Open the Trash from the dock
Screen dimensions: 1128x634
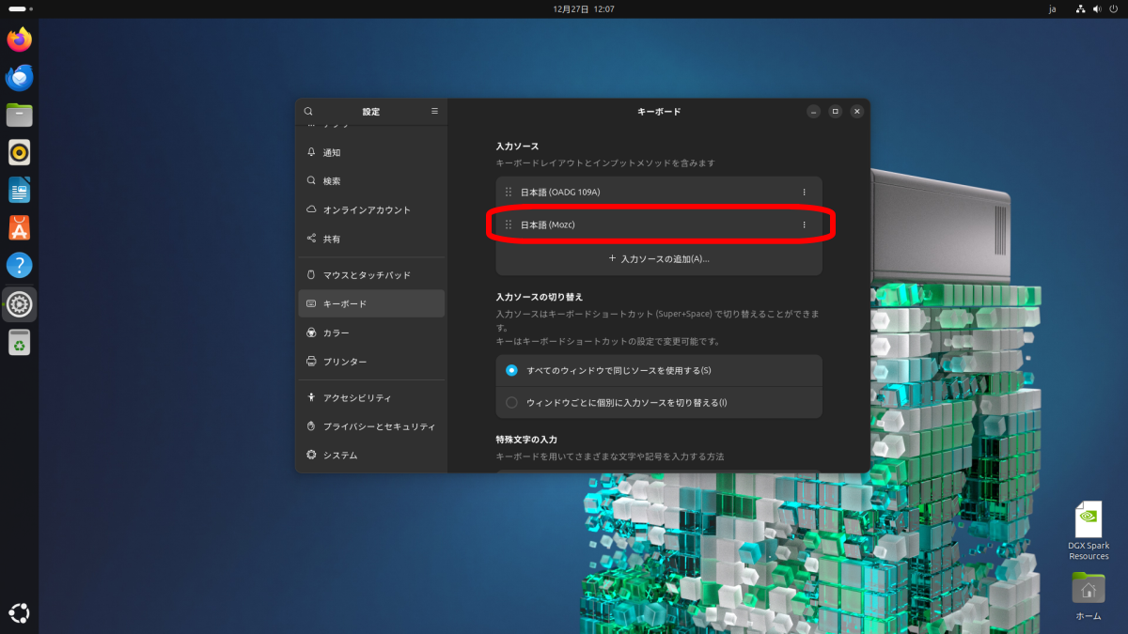tap(20, 343)
